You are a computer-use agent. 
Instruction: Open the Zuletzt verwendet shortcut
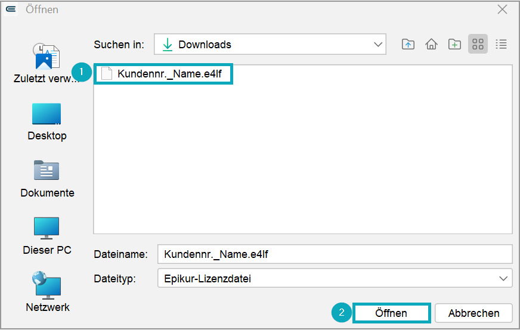(x=47, y=63)
